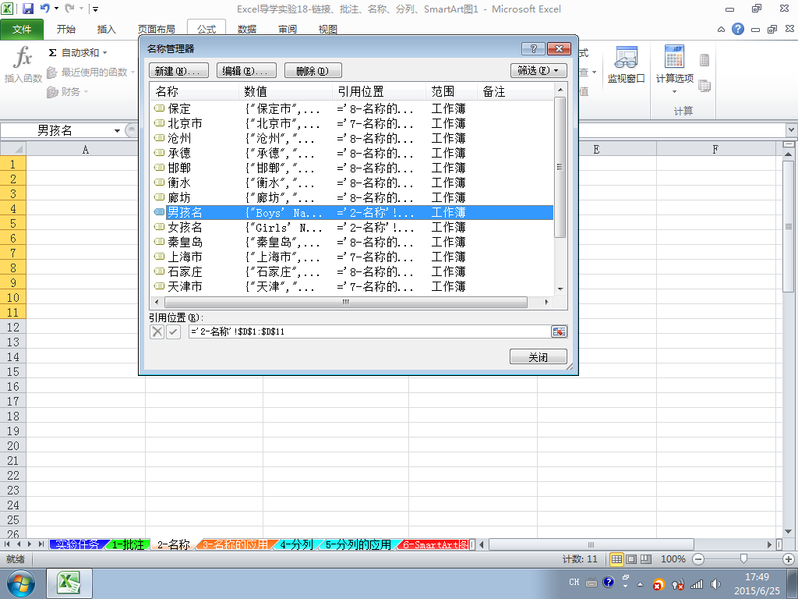Open the Customize Quick Access Toolbar dropdown
The width and height of the screenshot is (798, 599).
point(95,9)
